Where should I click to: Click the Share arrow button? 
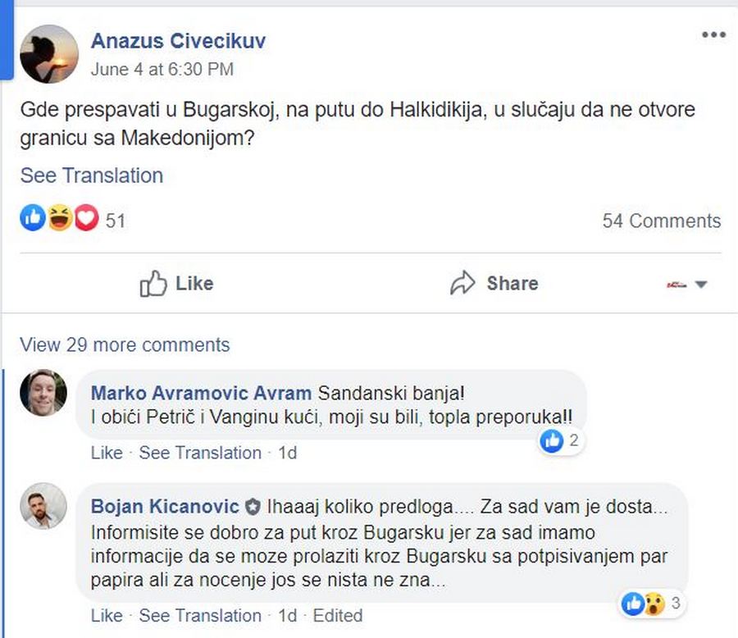494,284
